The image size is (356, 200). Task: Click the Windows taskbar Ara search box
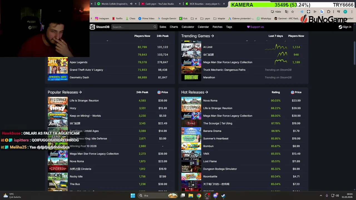point(158,196)
